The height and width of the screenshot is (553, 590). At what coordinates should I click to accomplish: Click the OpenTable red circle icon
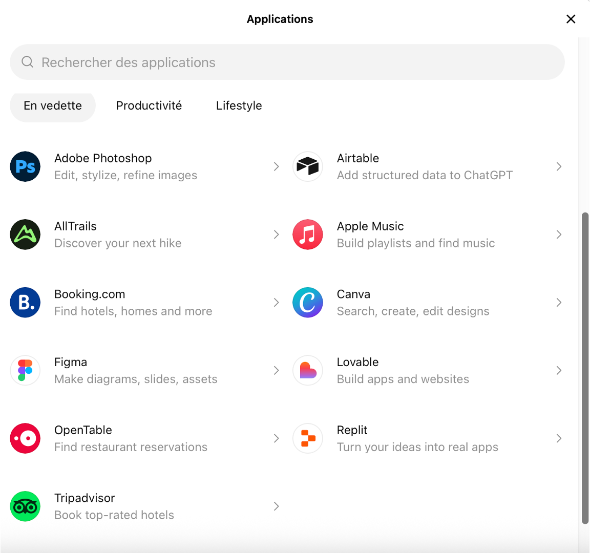pyautogui.click(x=25, y=439)
